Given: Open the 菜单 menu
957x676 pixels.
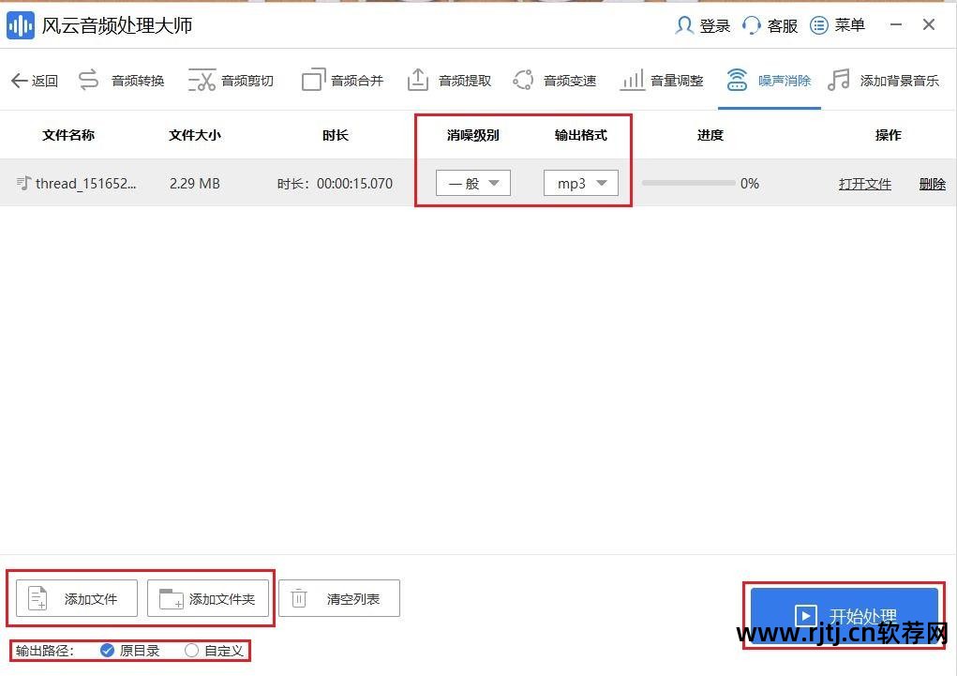Looking at the screenshot, I should coord(849,25).
